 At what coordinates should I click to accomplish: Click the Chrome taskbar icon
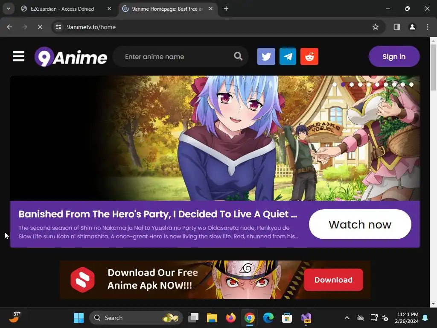click(249, 318)
